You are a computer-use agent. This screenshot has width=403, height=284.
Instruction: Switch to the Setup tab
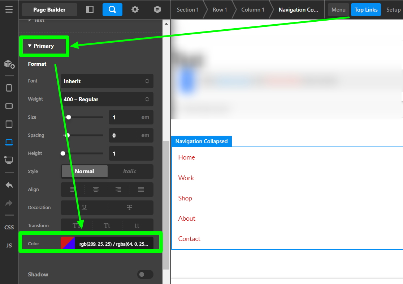(393, 9)
